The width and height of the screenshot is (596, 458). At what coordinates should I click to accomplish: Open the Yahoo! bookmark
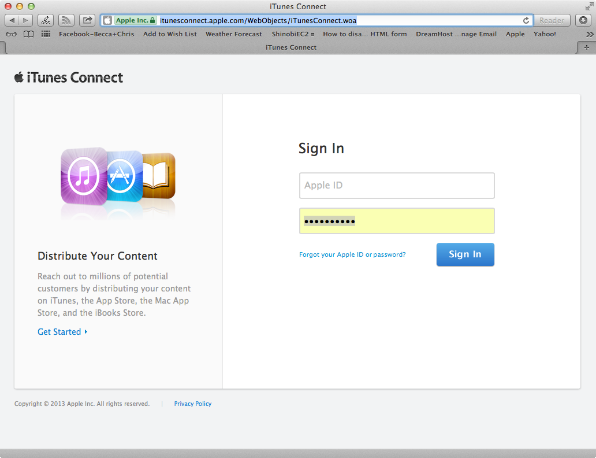(x=545, y=34)
